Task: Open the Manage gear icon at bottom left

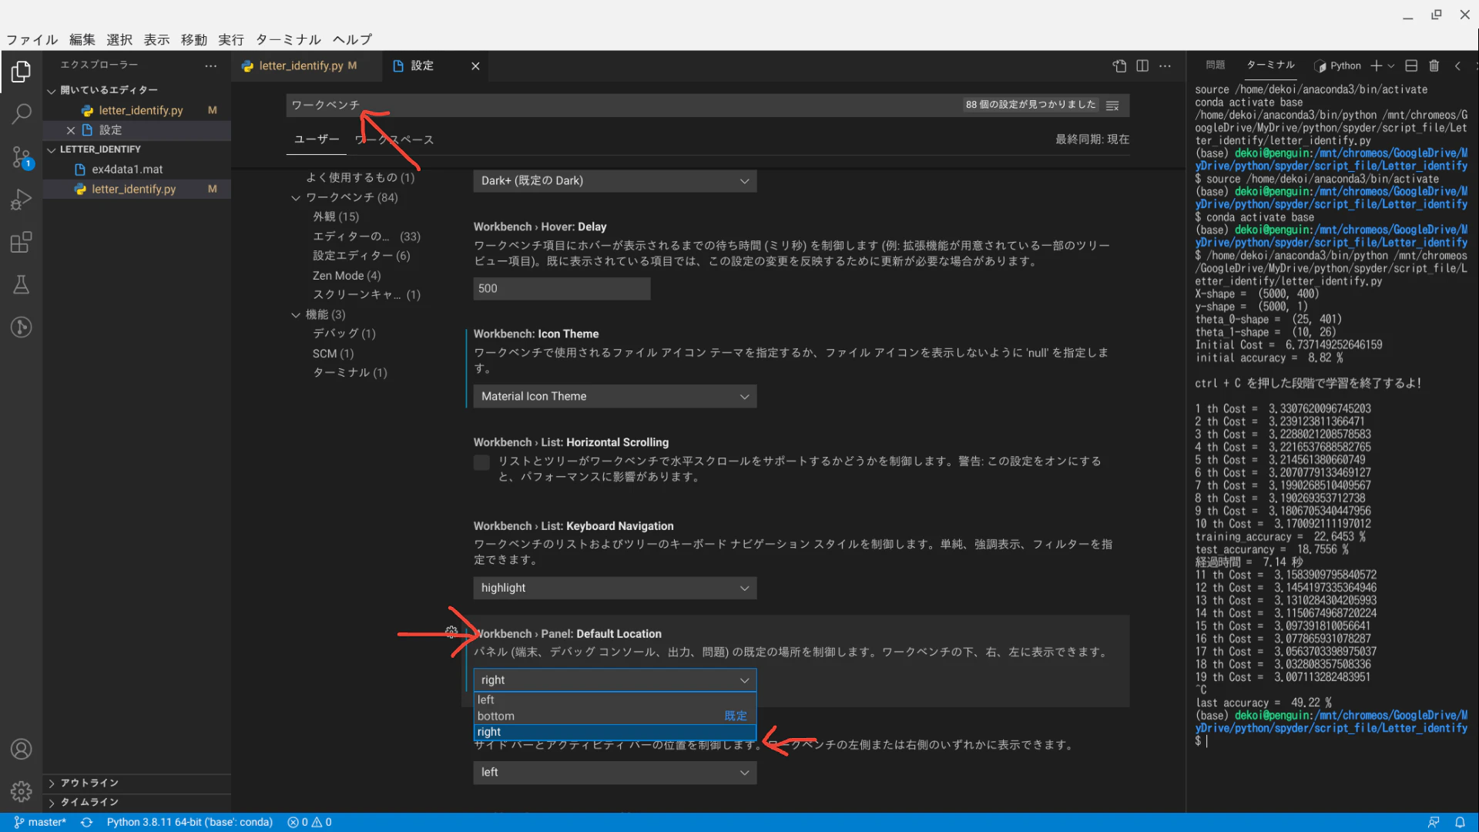Action: coord(21,791)
